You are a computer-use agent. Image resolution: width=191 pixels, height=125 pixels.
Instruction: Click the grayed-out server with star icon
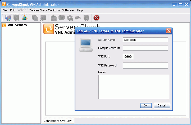[86, 18]
